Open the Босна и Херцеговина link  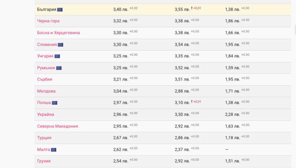point(58,33)
